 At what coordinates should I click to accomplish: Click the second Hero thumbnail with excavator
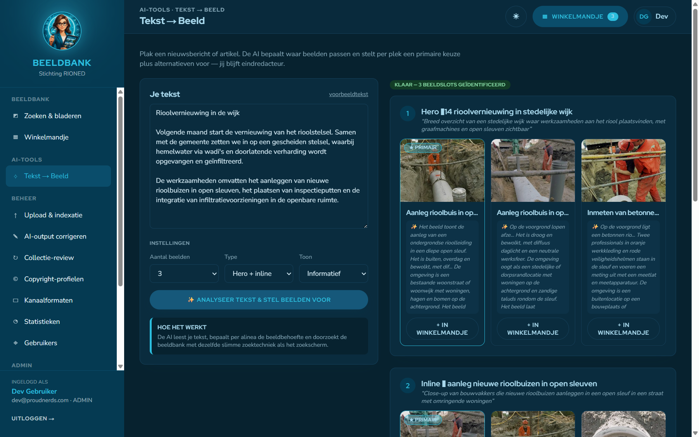click(533, 170)
